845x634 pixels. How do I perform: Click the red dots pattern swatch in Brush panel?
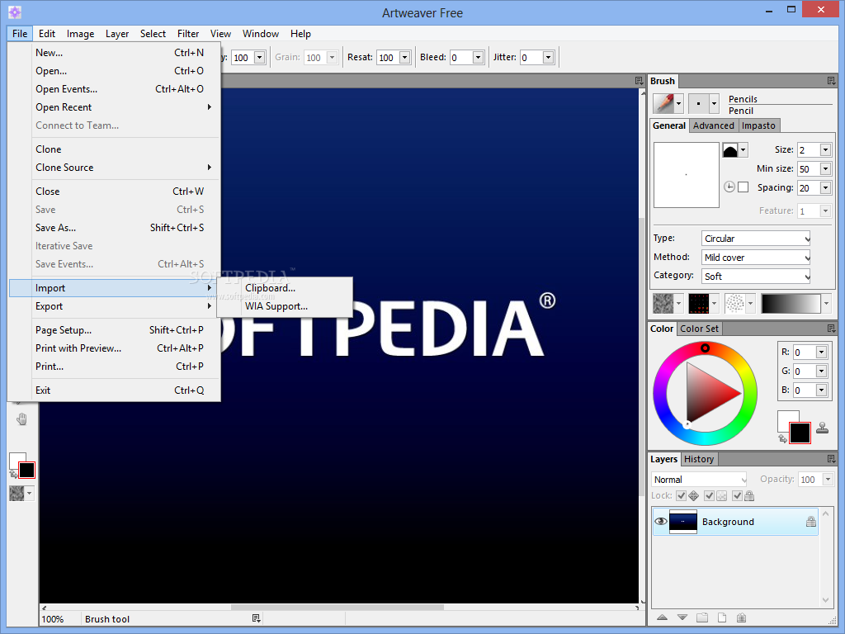coord(698,304)
